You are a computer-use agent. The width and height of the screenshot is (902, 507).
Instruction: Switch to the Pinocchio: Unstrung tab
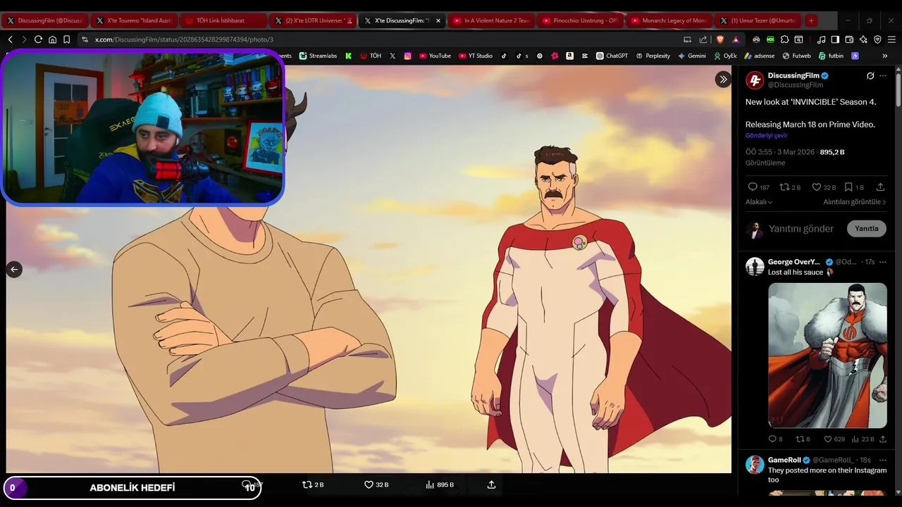[581, 20]
